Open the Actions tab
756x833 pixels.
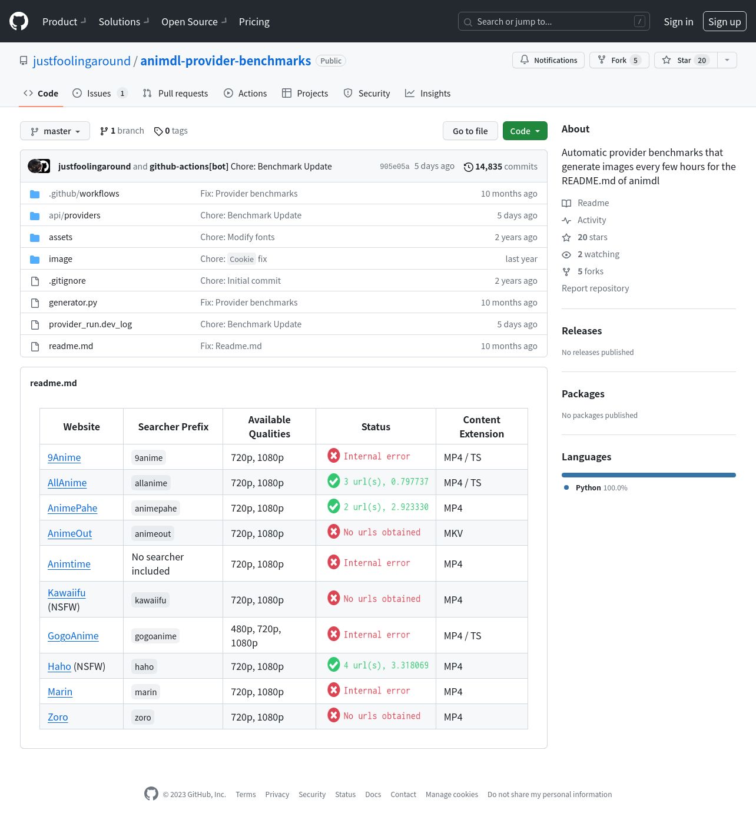246,93
